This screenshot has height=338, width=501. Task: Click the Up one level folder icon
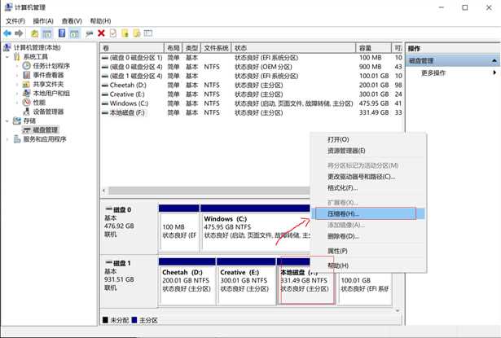coord(34,33)
